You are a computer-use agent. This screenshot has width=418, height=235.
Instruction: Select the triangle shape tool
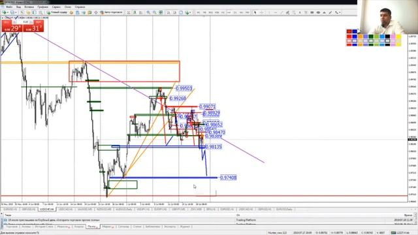tap(325, 12)
